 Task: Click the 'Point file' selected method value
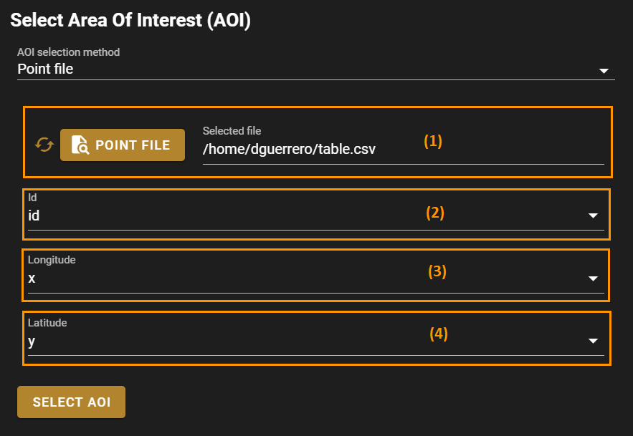tap(45, 69)
